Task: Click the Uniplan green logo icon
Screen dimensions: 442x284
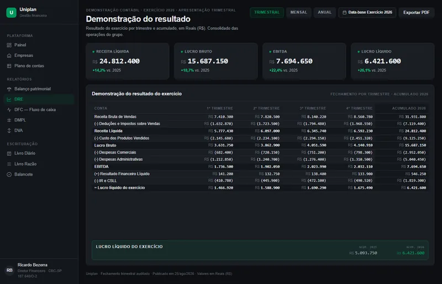Action: click(11, 12)
